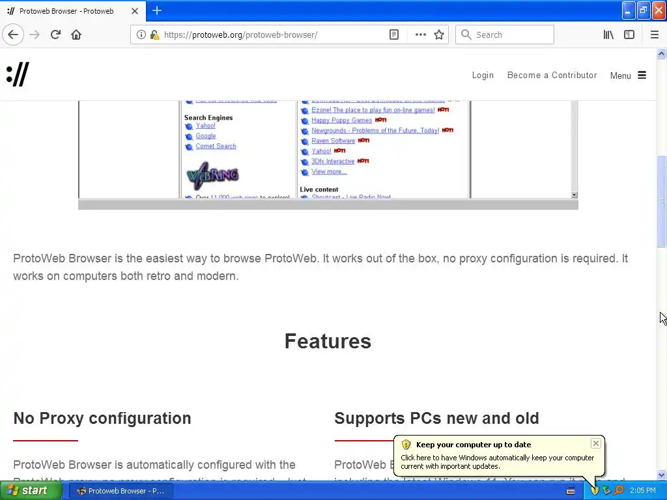Open the Login link
Screen dimensions: 667x500
483,76
